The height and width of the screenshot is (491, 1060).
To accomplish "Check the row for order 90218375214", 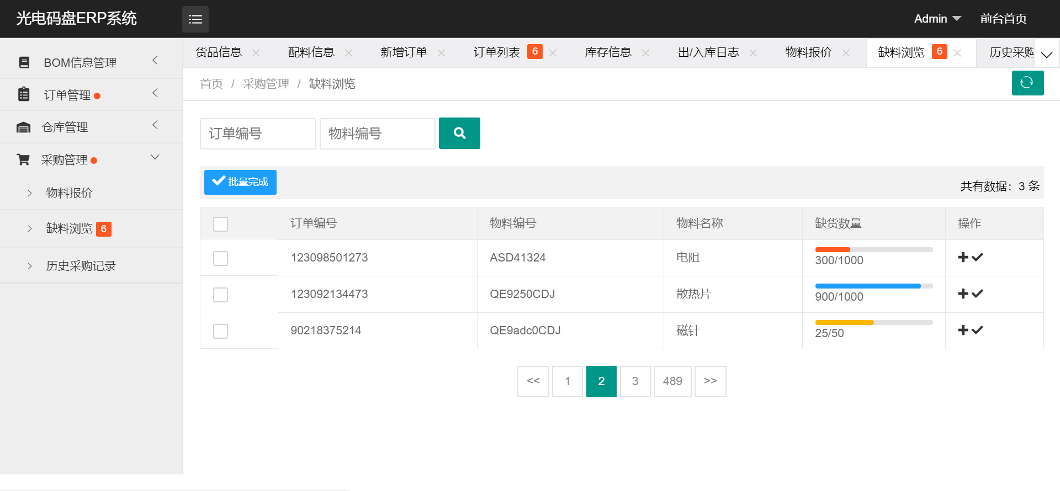I will point(221,331).
